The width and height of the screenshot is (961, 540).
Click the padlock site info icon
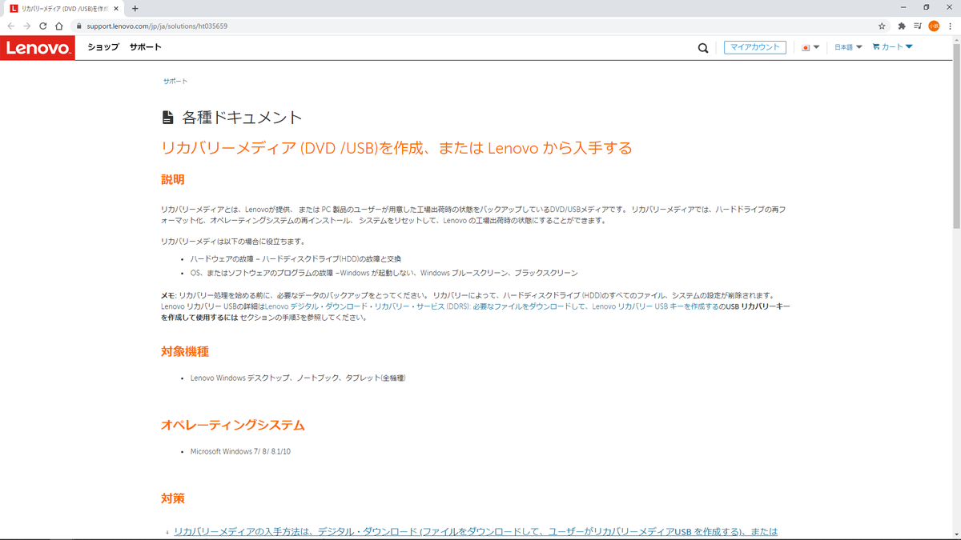(79, 26)
